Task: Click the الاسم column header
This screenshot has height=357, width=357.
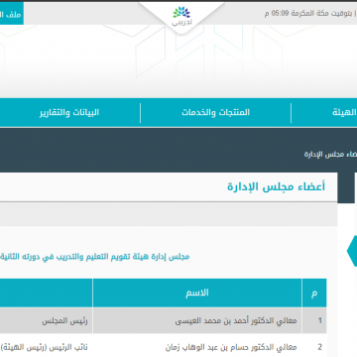Action: 197,293
